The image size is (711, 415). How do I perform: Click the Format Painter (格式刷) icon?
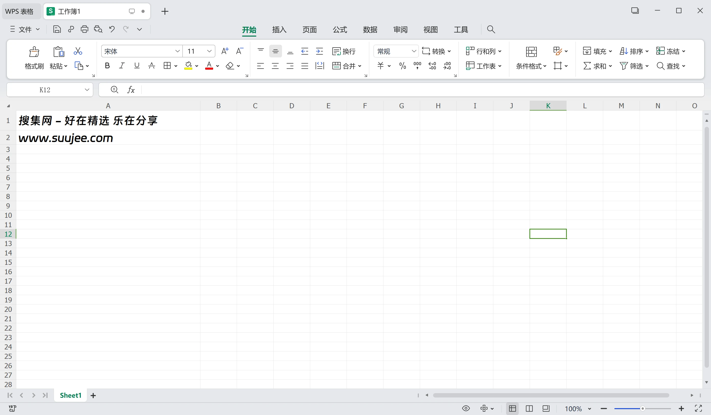point(34,52)
